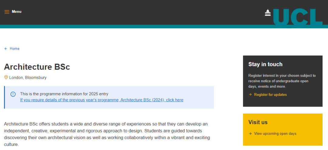Click arrow icon before View upcoming open days

(x=250, y=134)
